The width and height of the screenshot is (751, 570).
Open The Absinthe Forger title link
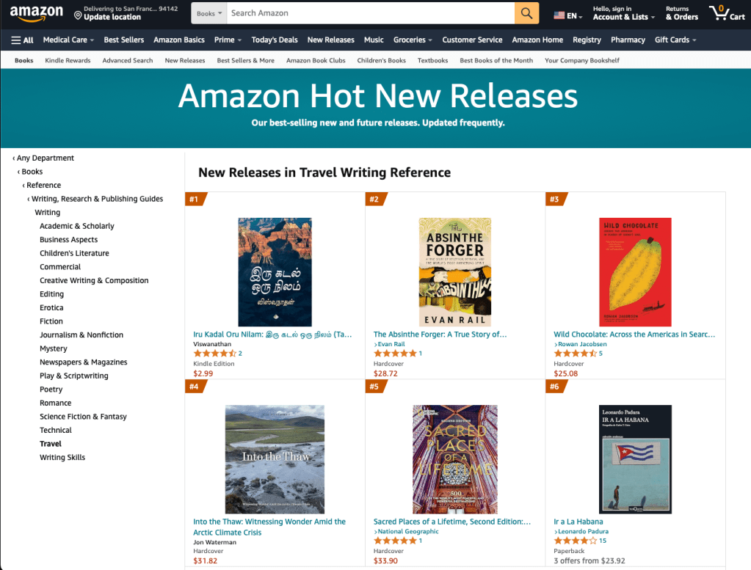pyautogui.click(x=440, y=335)
